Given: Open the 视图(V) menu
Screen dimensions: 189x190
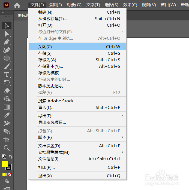Looking at the screenshot, I should [x=149, y=5].
